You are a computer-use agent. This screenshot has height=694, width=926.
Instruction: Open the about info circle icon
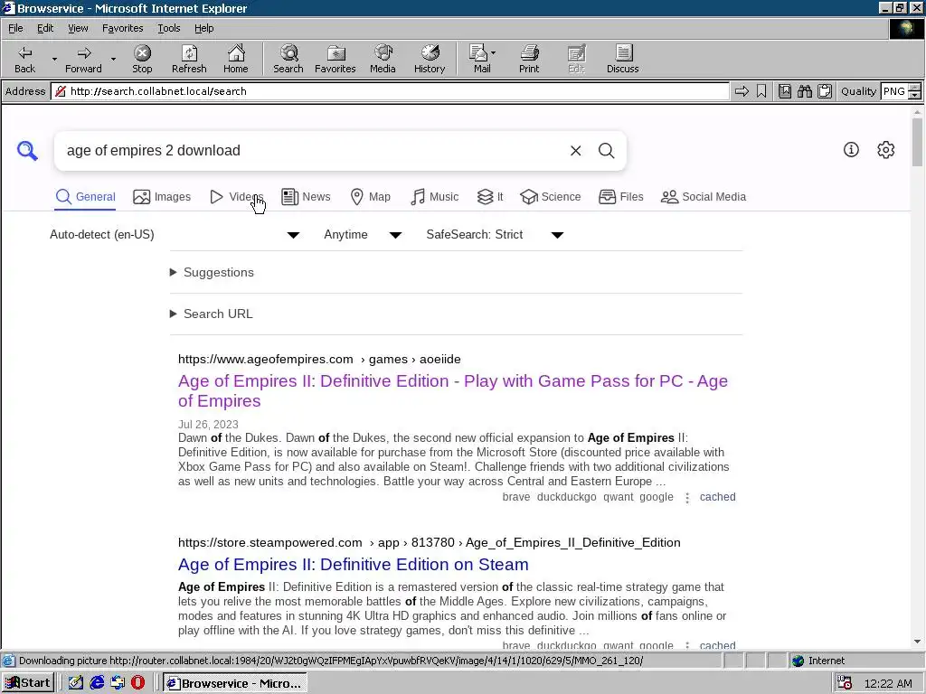[x=851, y=150]
